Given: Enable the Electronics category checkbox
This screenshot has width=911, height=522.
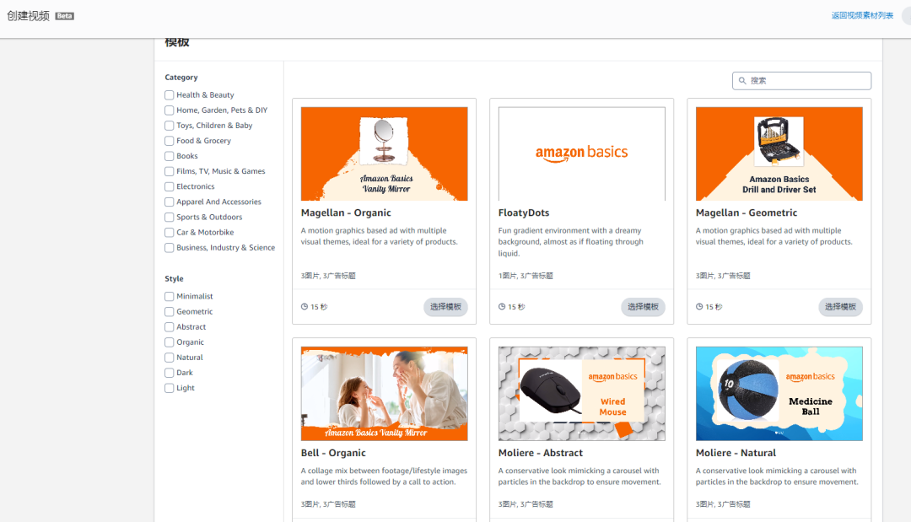Looking at the screenshot, I should (169, 186).
